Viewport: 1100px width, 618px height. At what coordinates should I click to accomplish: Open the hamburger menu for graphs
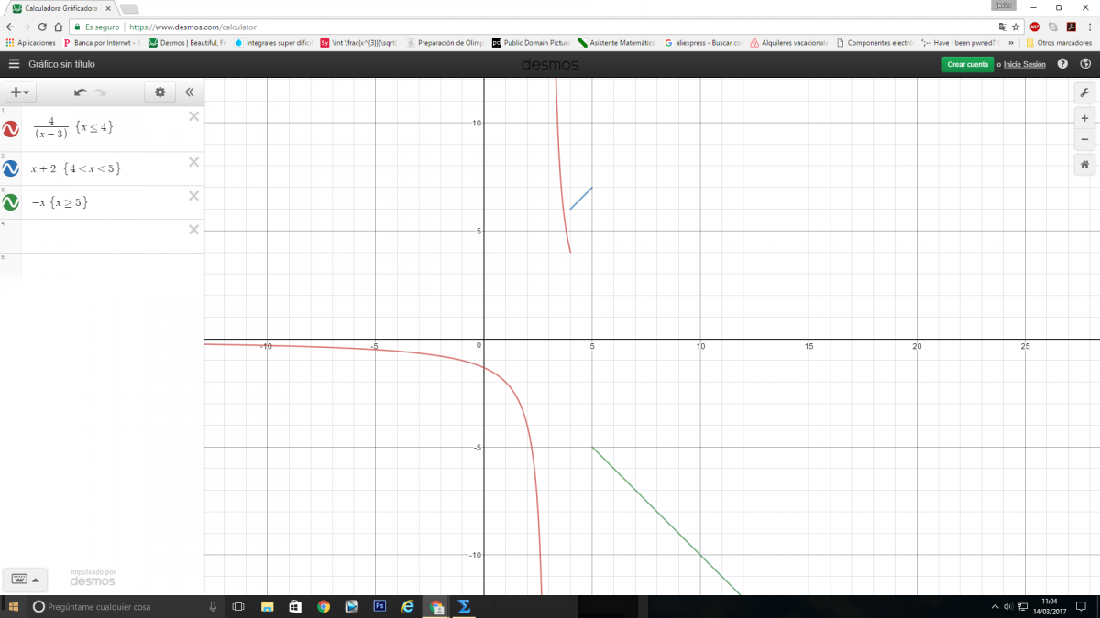point(14,64)
